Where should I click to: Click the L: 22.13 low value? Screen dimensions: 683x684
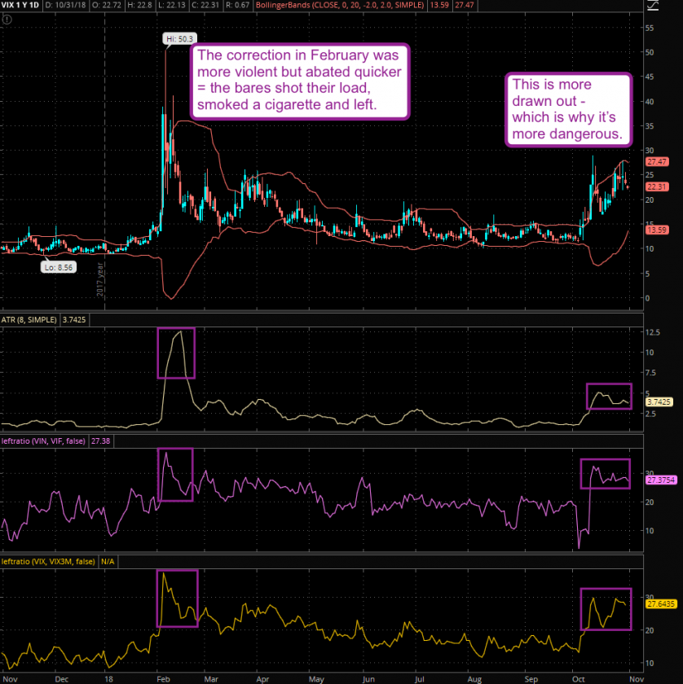pyautogui.click(x=172, y=5)
